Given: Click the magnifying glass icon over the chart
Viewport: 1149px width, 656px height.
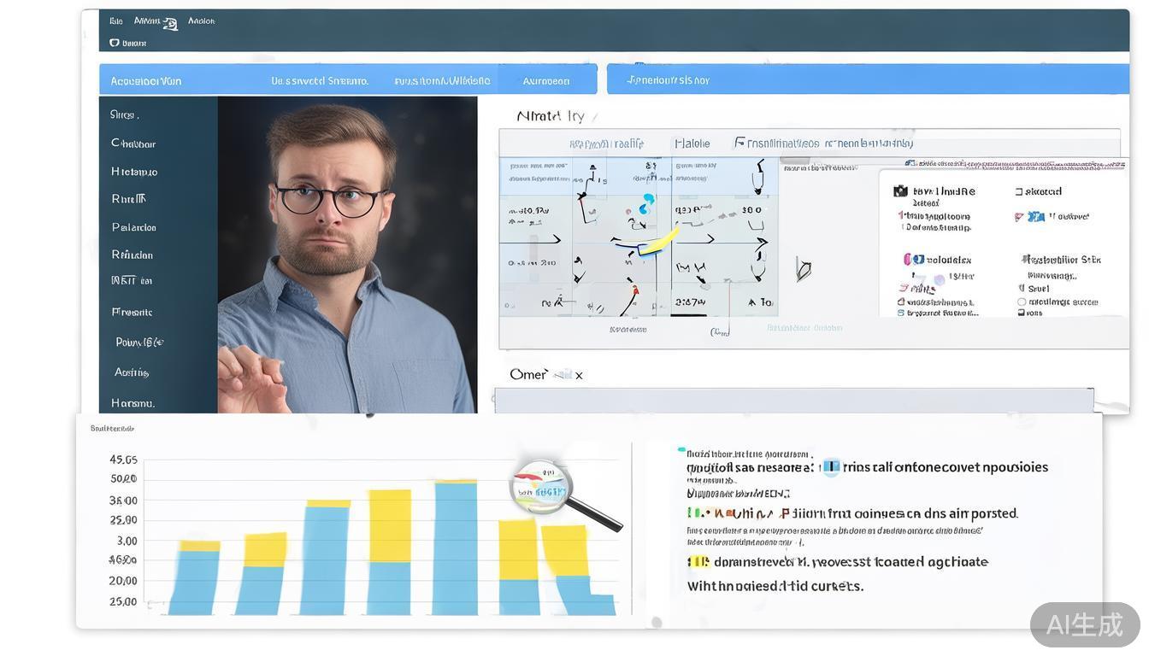Looking at the screenshot, I should click(x=541, y=488).
